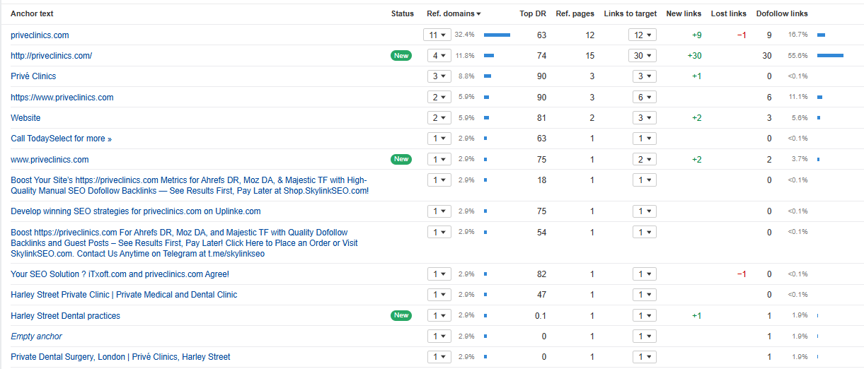Expand Links to target dropdown showing 12
864x369 pixels.
click(643, 35)
